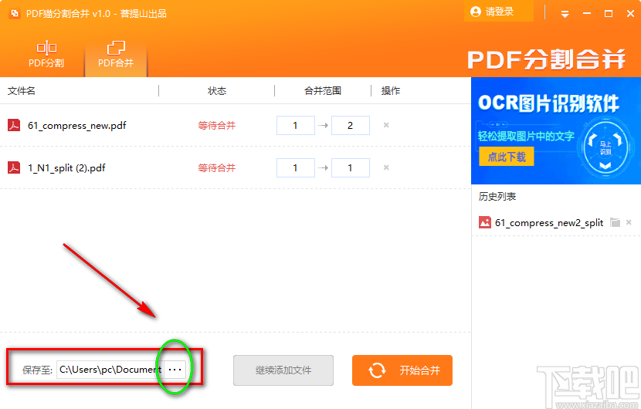Screen dimensions: 641x409
Task: Switch to the PDF分割 tab
Action: click(x=46, y=54)
